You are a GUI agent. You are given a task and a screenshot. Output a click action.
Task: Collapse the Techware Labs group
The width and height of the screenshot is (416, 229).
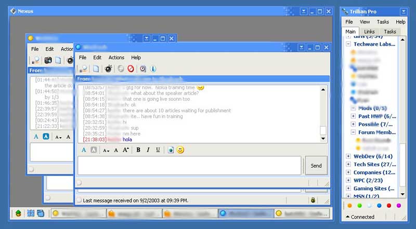349,44
